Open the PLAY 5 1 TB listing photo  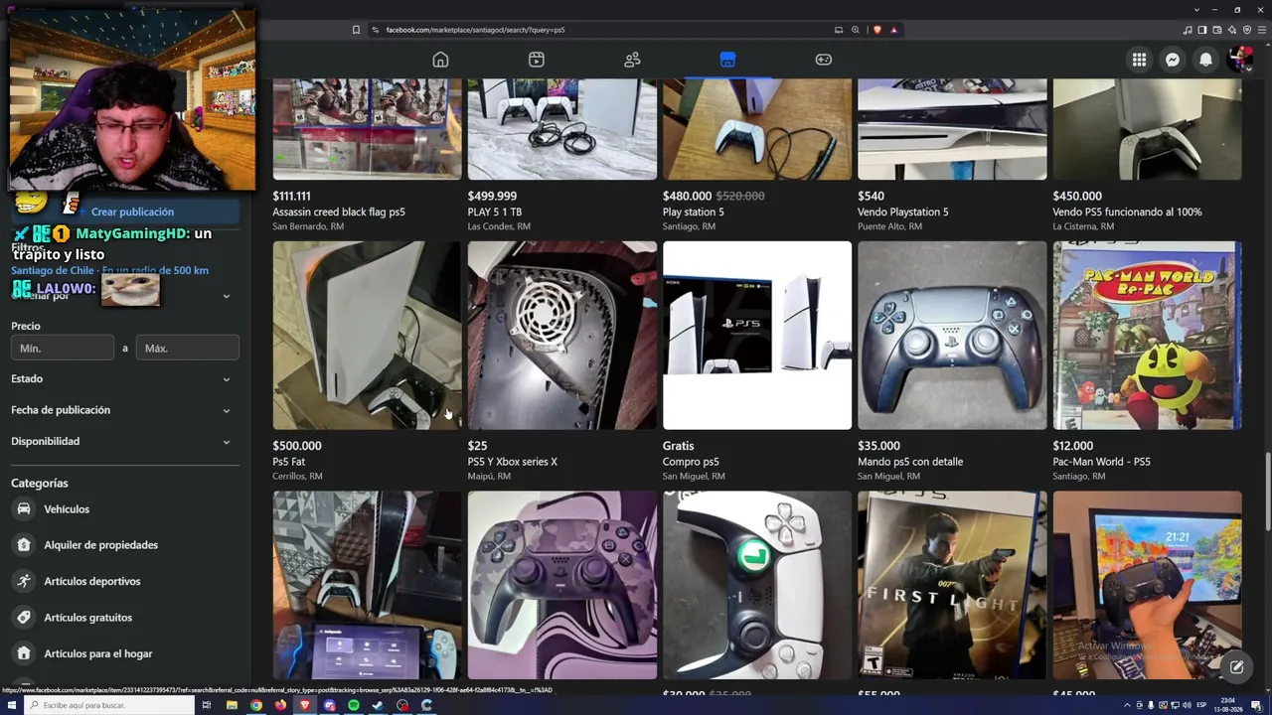(562, 129)
